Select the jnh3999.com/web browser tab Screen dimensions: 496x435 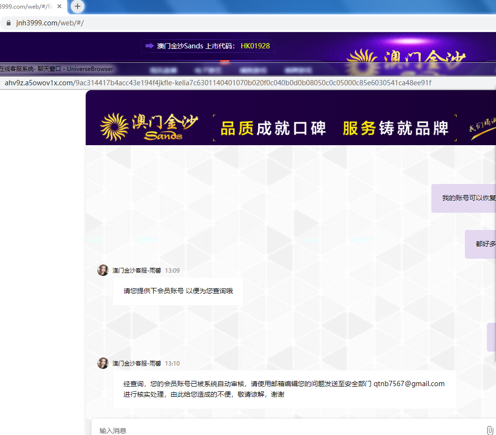(26, 7)
